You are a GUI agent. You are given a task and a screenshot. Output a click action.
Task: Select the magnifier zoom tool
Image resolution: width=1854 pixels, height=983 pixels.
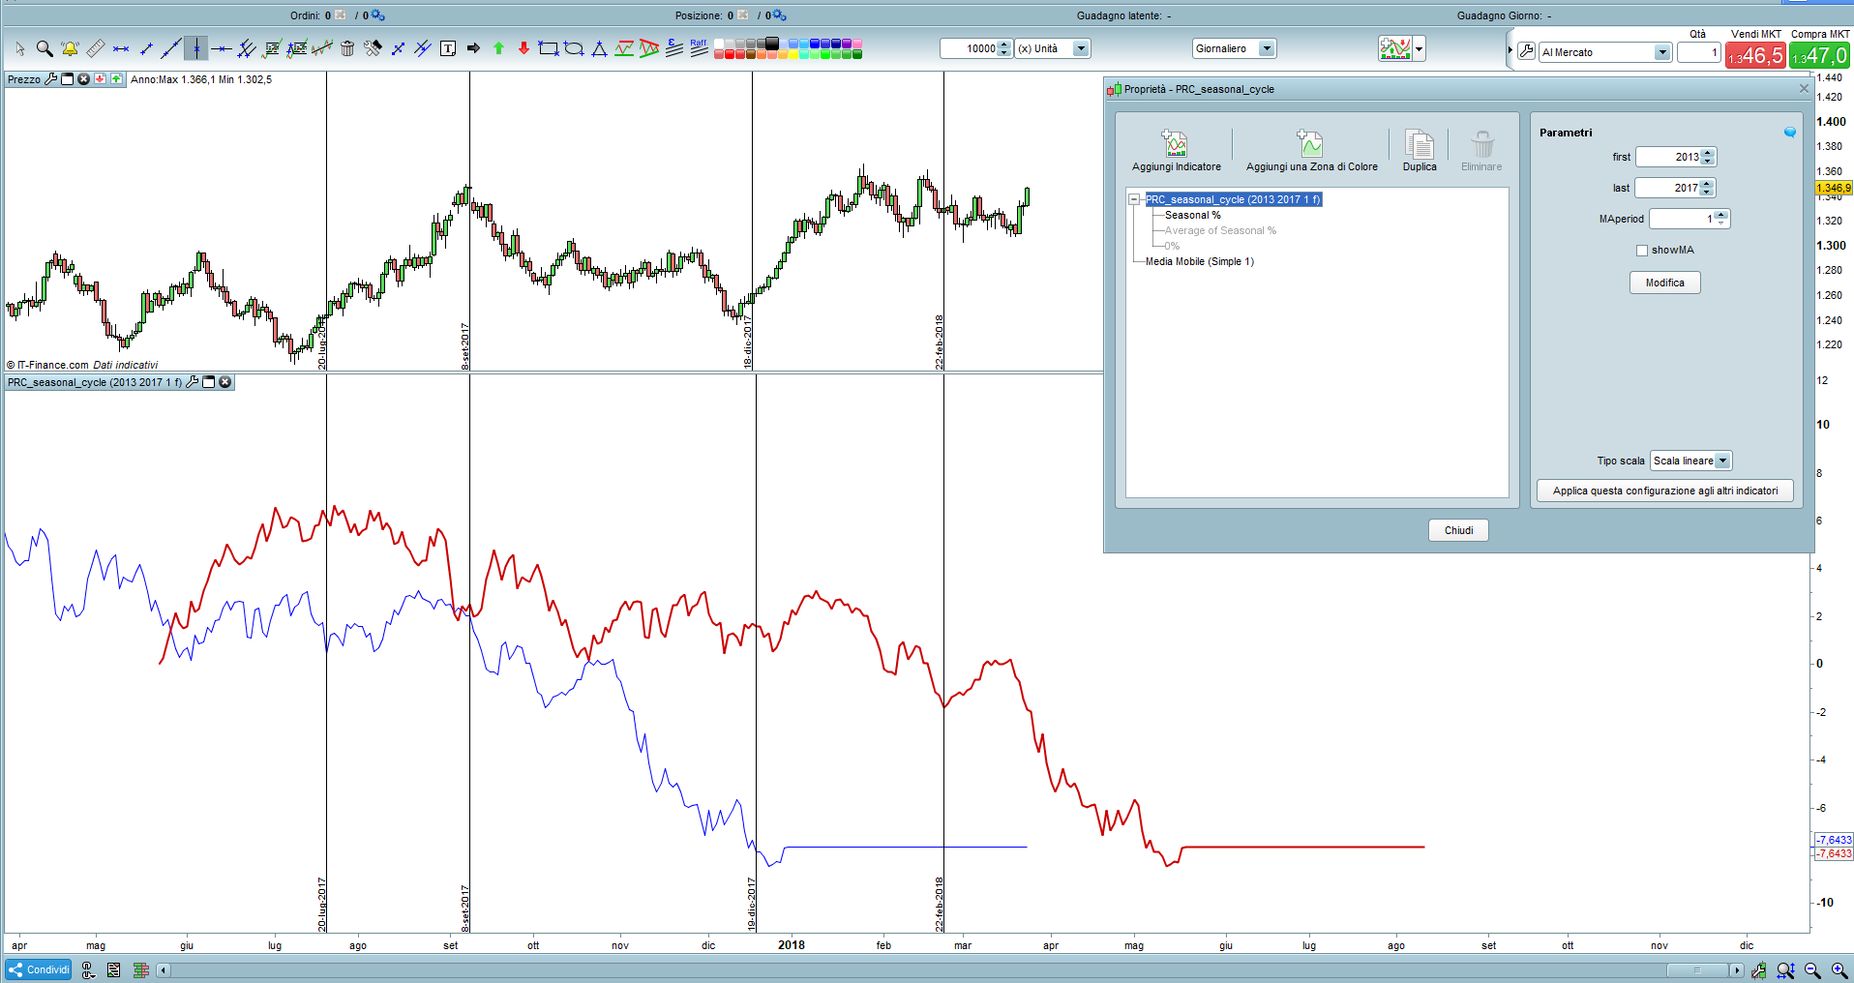[x=45, y=48]
